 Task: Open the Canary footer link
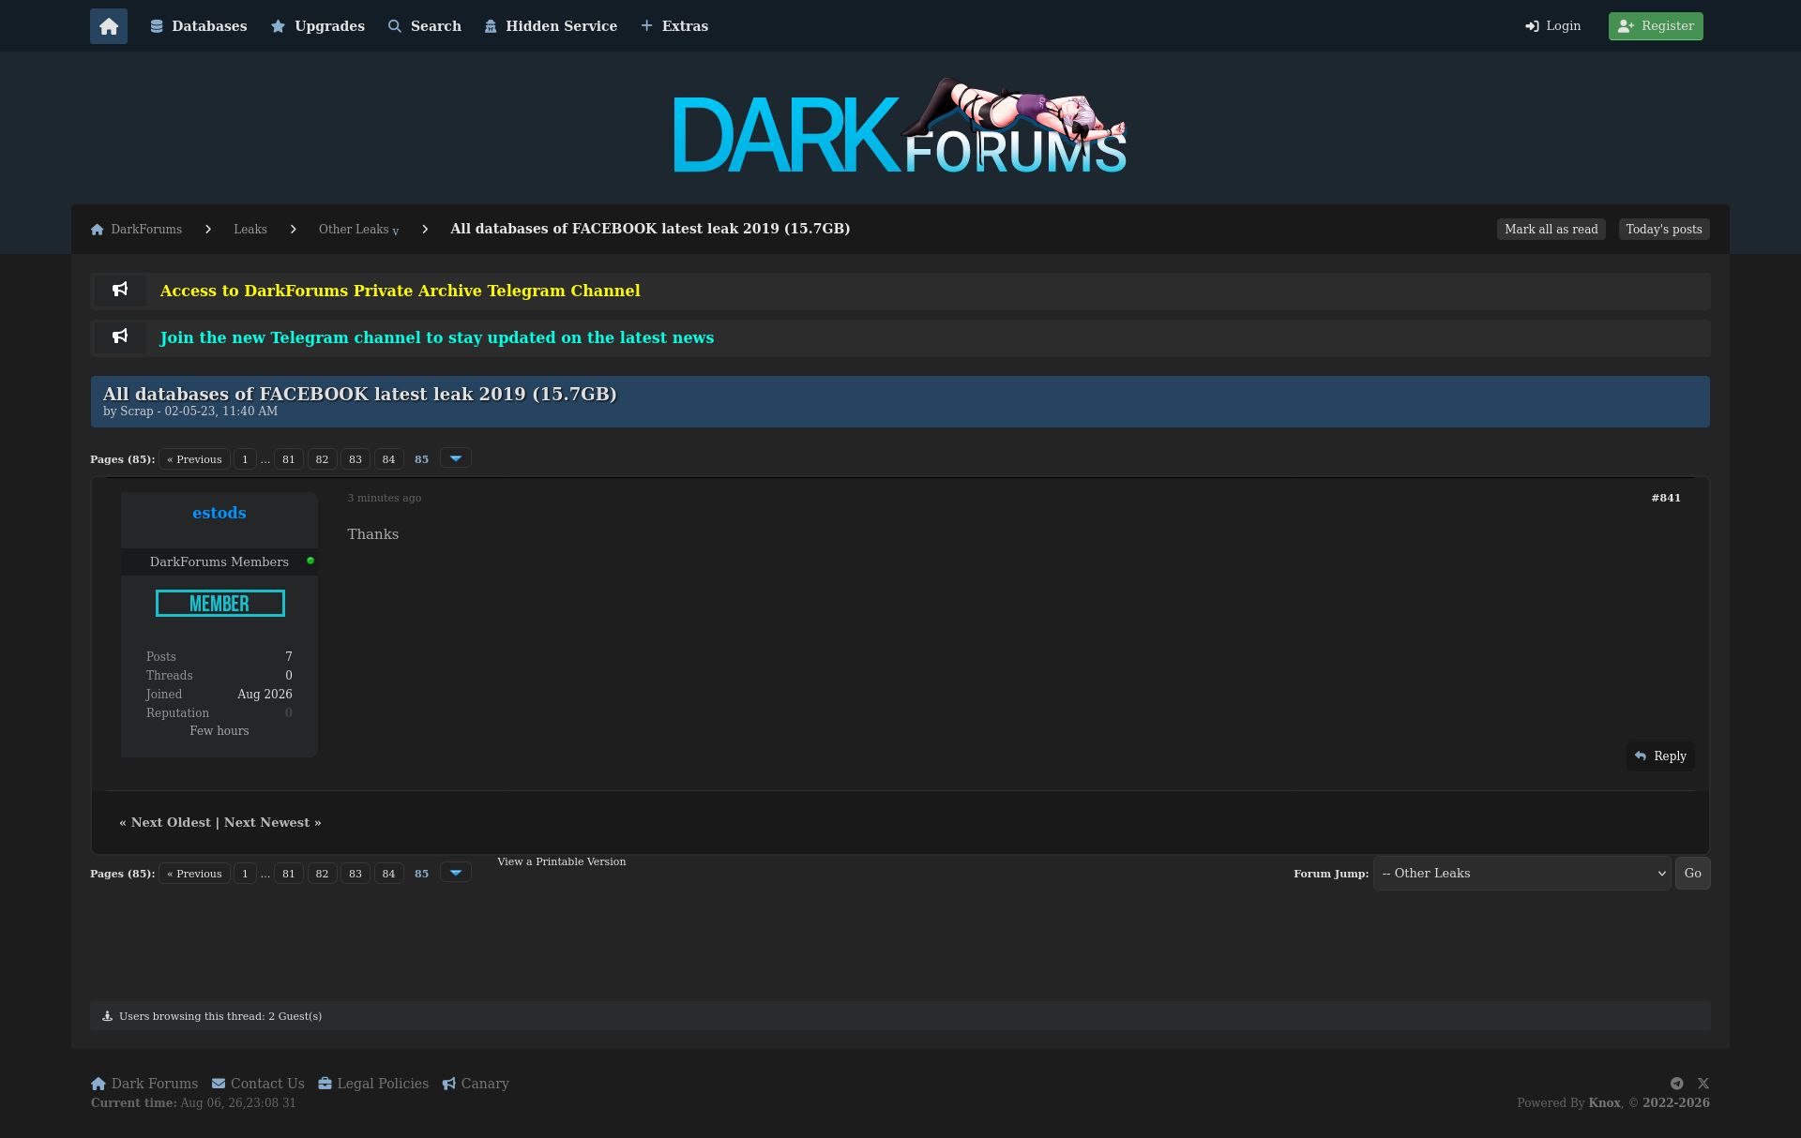click(x=476, y=1084)
